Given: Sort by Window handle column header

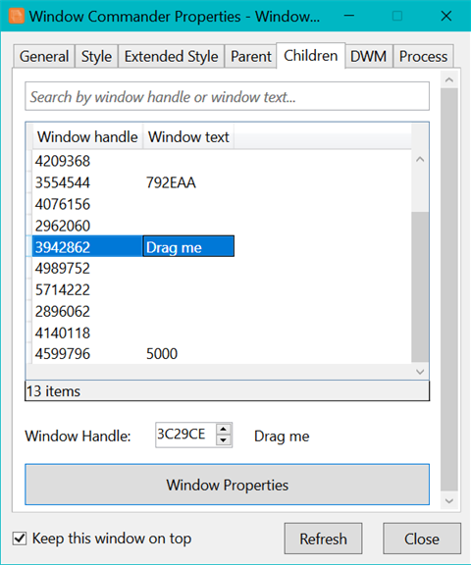Looking at the screenshot, I should click(x=87, y=137).
